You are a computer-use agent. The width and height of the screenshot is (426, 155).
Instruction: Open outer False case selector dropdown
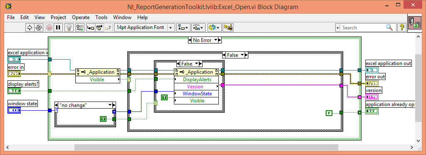coord(242,55)
